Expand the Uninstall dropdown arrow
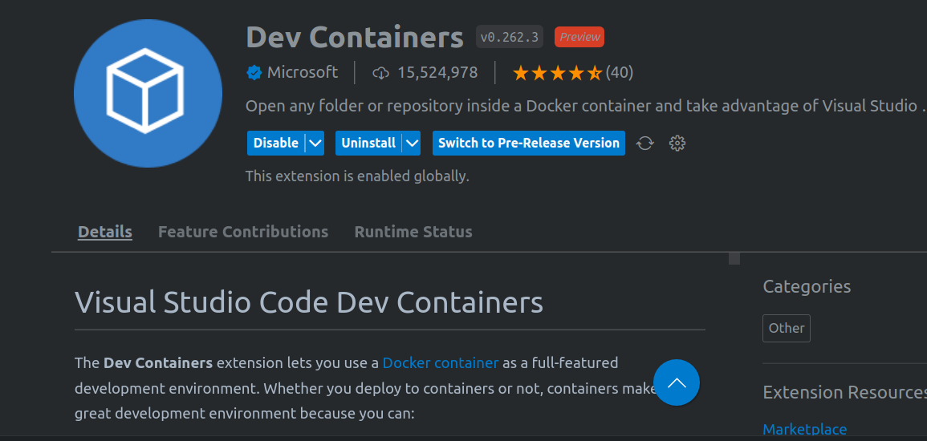The width and height of the screenshot is (927, 441). [x=412, y=144]
